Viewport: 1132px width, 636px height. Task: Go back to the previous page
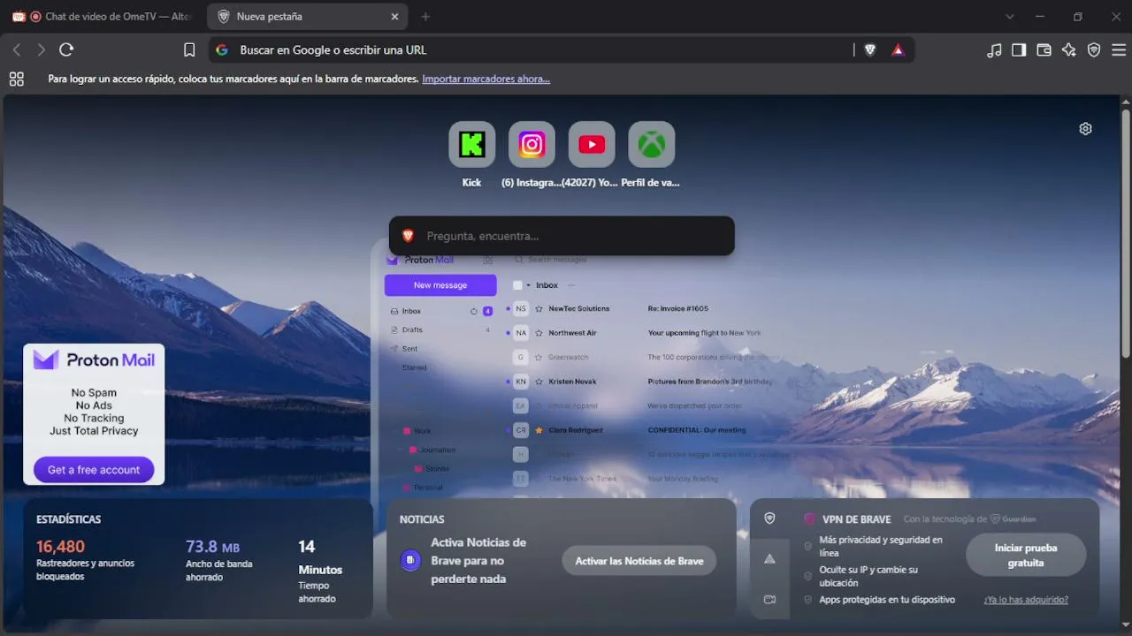coord(17,50)
